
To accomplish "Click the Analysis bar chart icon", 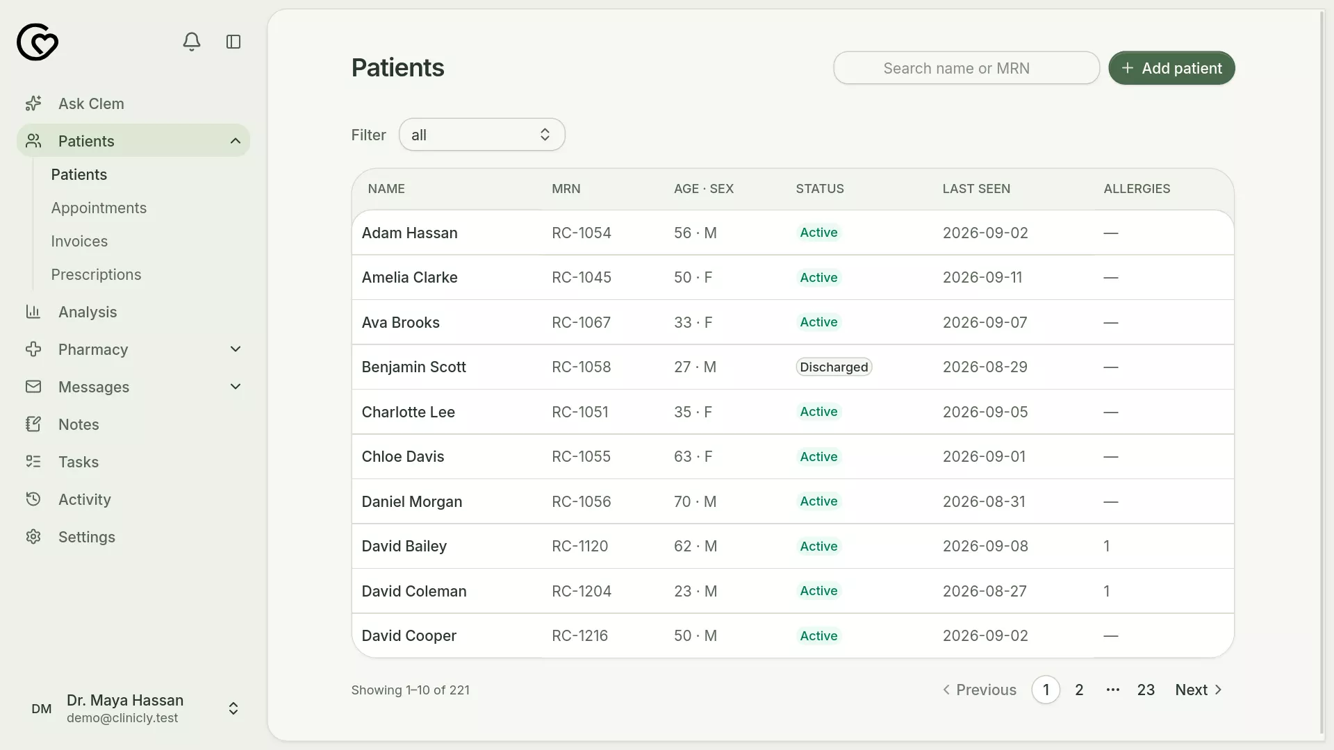I will tap(33, 312).
